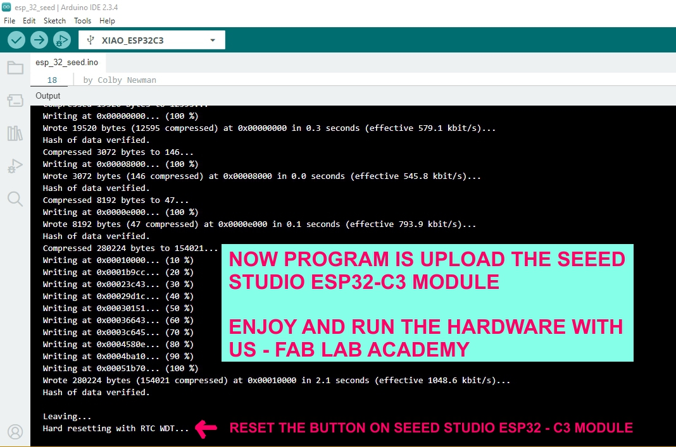Click 'Writing at 0x00030151... (50 %)' line

118,309
